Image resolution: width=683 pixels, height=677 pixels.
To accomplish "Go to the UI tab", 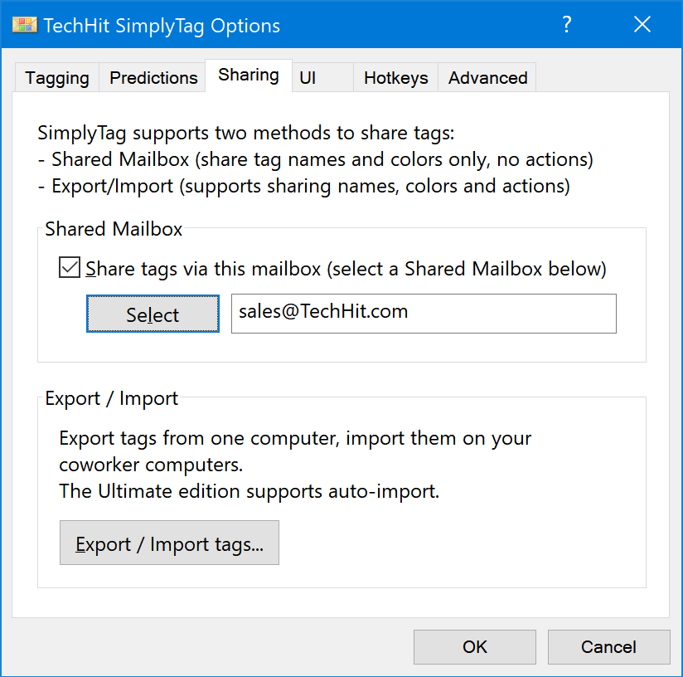I will click(322, 78).
